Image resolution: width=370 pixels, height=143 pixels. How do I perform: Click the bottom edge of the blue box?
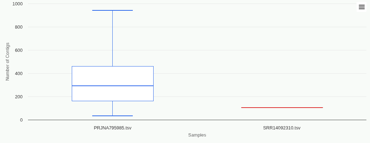click(112, 101)
